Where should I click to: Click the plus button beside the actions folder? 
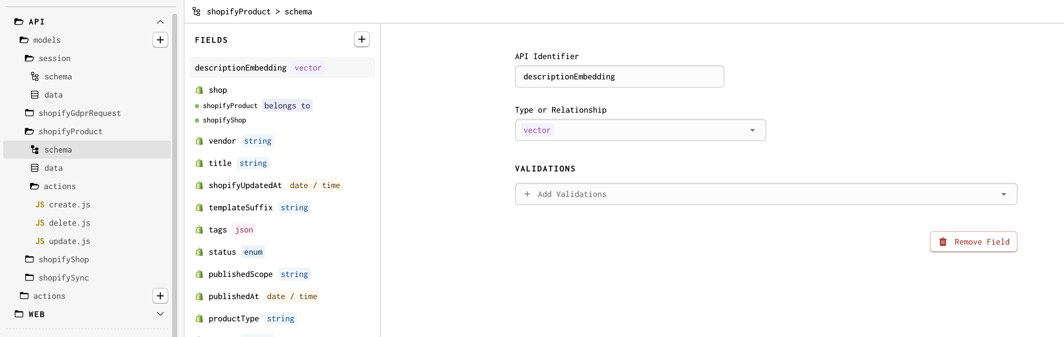coord(160,296)
